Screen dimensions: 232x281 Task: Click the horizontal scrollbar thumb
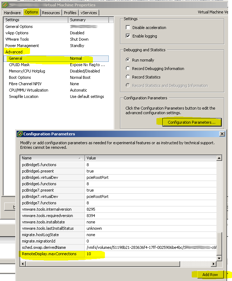[103, 264]
